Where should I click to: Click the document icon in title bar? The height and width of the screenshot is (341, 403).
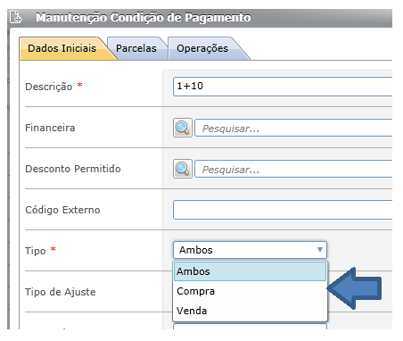click(x=16, y=17)
